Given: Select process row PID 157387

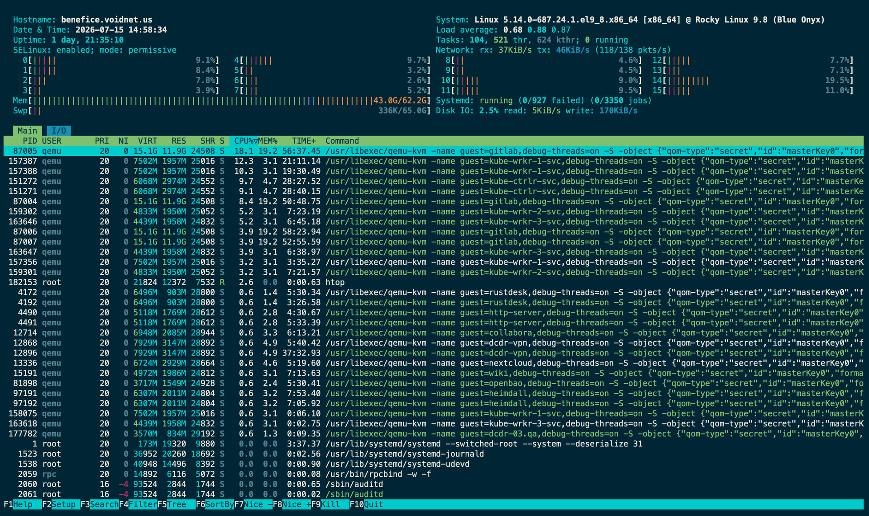Looking at the screenshot, I should (x=434, y=161).
